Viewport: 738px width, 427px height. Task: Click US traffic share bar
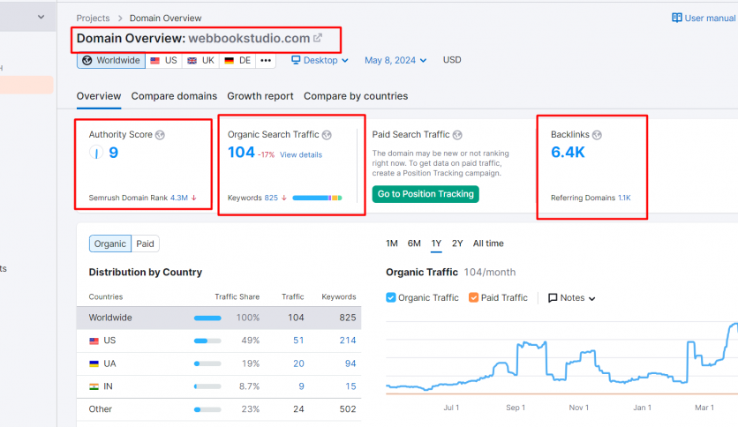click(207, 341)
